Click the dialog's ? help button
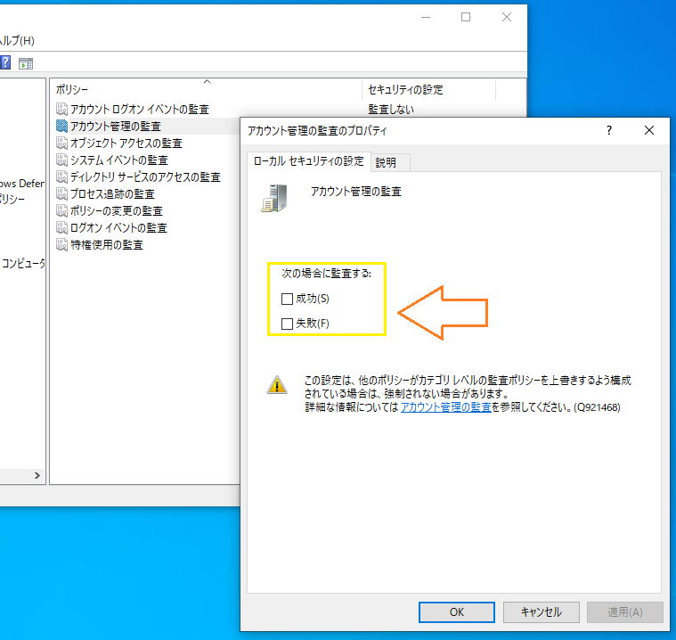This screenshot has width=676, height=640. pos(608,130)
